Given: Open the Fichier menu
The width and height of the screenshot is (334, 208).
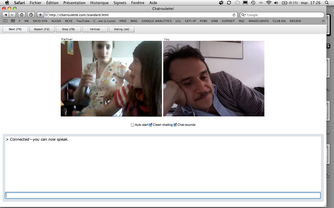Looking at the screenshot, I should 35,3.
